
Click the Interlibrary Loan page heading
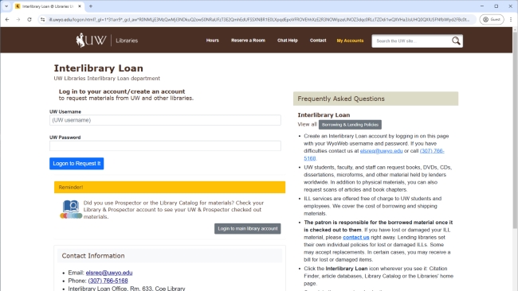click(99, 68)
